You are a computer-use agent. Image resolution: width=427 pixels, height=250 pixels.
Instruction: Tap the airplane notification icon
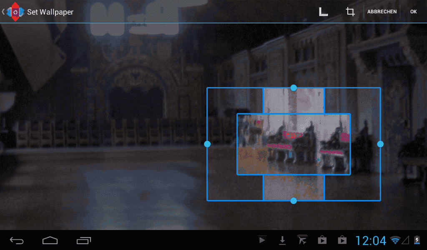[302, 240]
